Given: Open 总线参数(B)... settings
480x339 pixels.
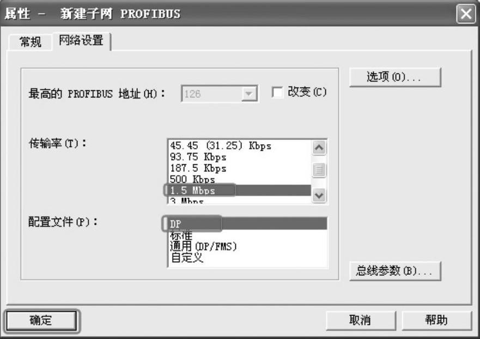Looking at the screenshot, I should 395,271.
